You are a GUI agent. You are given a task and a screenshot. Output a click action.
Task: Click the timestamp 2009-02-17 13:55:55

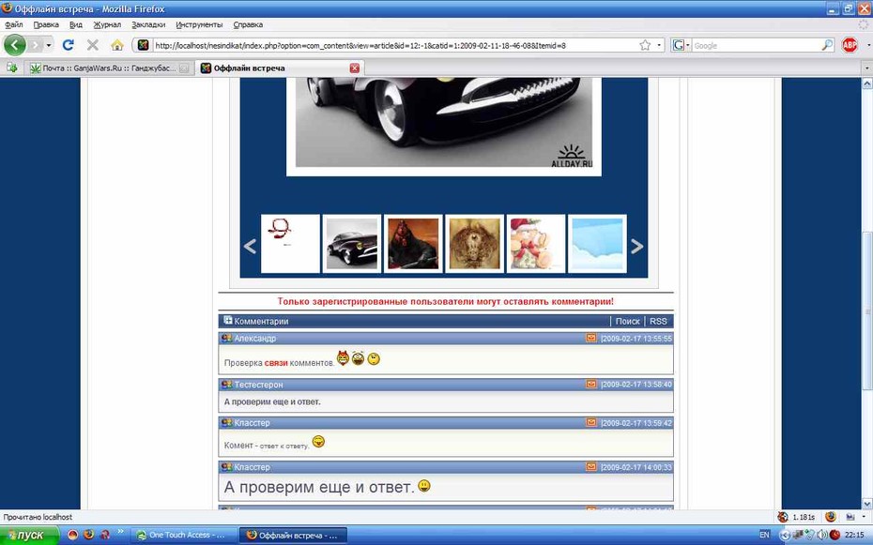click(636, 338)
